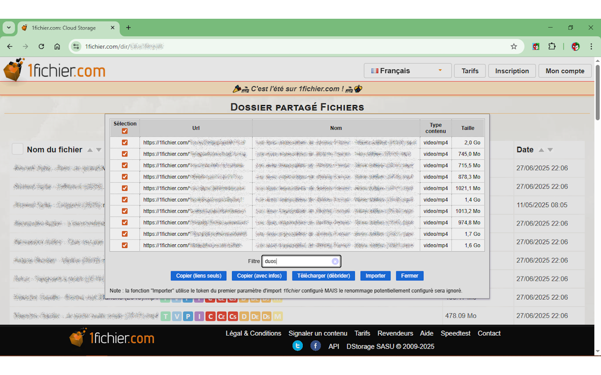This screenshot has height=375, width=601.
Task: Open the Chrome three-dot menu
Action: click(x=591, y=46)
